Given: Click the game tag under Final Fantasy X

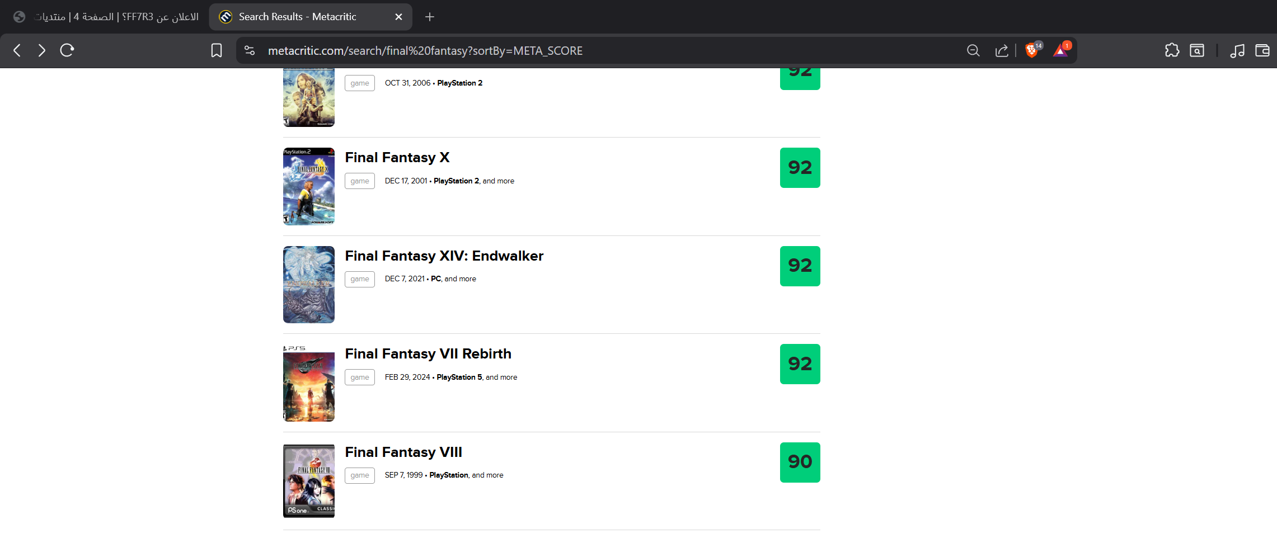Looking at the screenshot, I should click(x=360, y=181).
